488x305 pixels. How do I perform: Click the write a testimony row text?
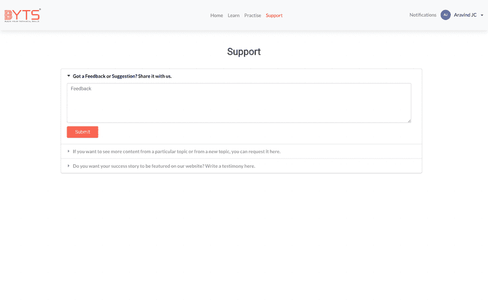pos(164,166)
